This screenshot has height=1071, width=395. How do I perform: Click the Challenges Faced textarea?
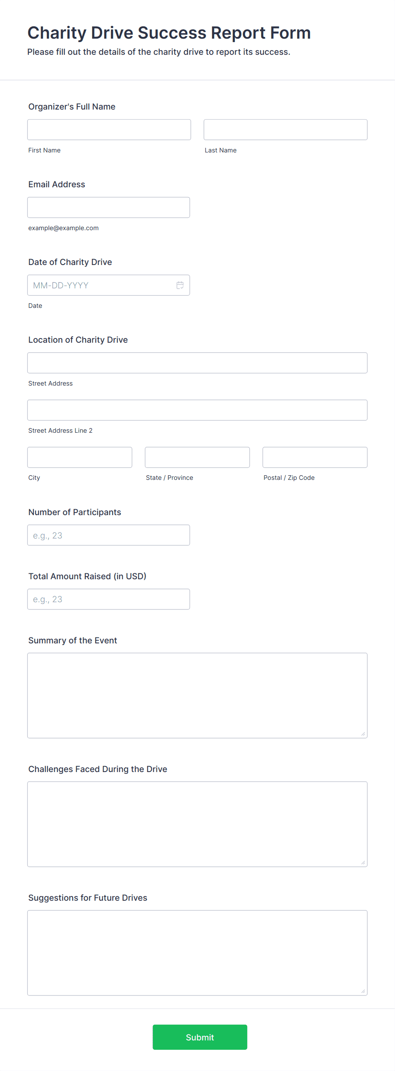tap(197, 822)
